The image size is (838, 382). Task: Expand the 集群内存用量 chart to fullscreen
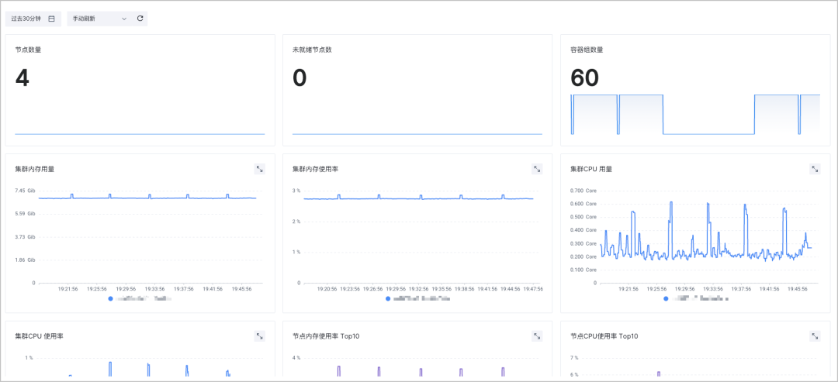click(x=260, y=169)
